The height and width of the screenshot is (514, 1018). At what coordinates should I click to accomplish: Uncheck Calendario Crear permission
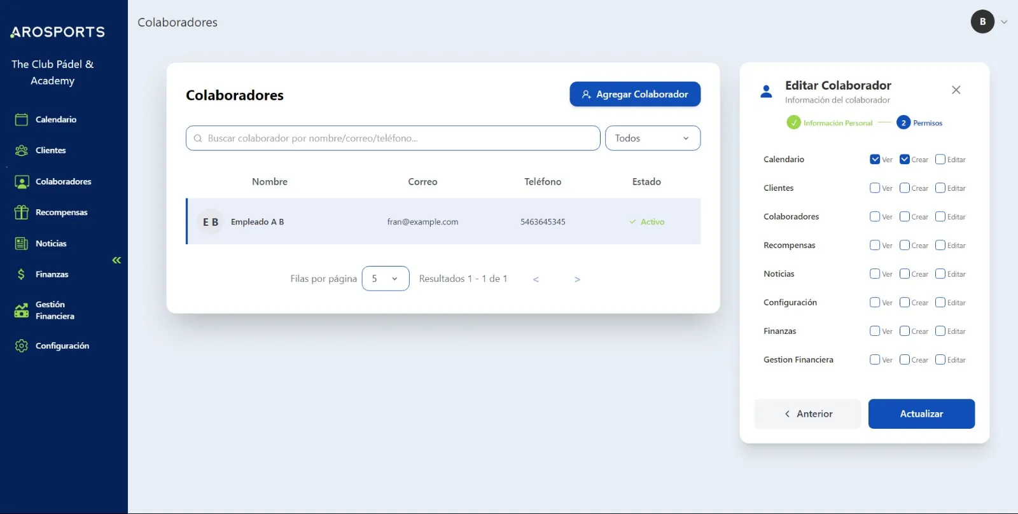pos(905,159)
